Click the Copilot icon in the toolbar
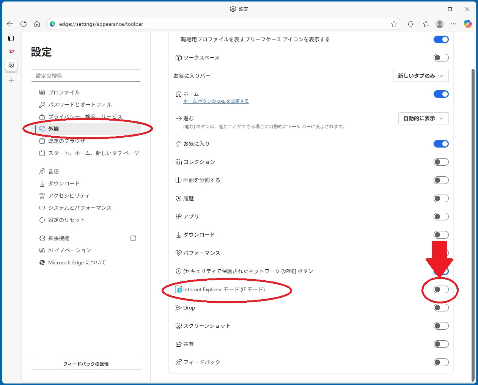The image size is (478, 385). (467, 24)
